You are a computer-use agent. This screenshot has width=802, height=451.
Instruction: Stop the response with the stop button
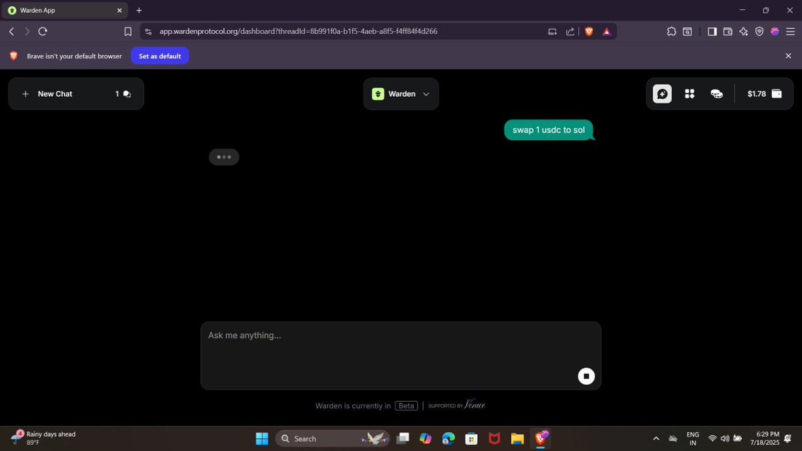click(586, 376)
